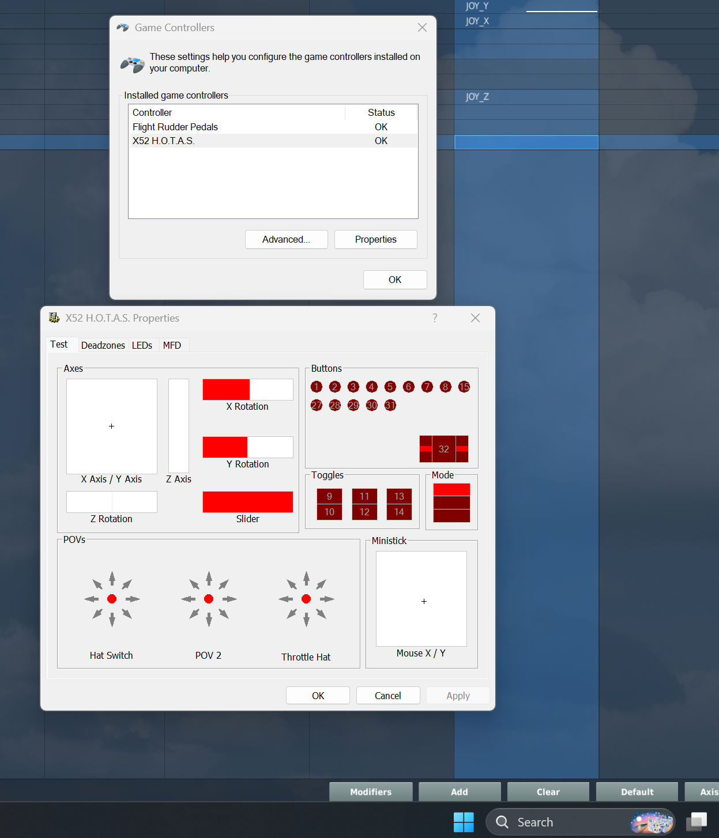Click the Modifiers button

pyautogui.click(x=371, y=792)
